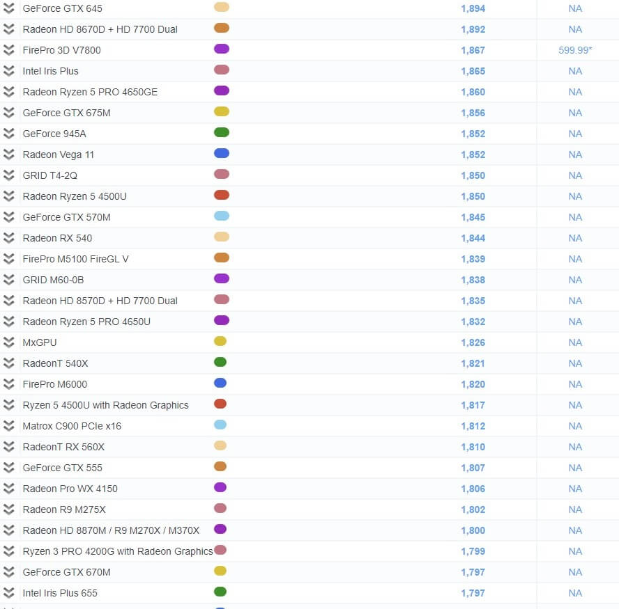
Task: Click the green swatch for Intel Iris Plus 655
Action: point(220,592)
